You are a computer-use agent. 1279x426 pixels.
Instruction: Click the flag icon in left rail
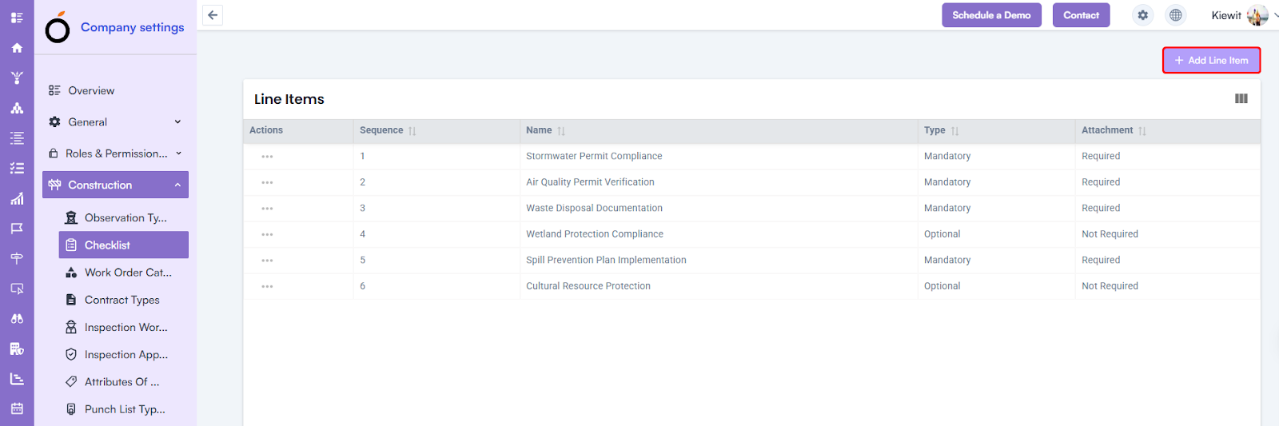coord(17,229)
